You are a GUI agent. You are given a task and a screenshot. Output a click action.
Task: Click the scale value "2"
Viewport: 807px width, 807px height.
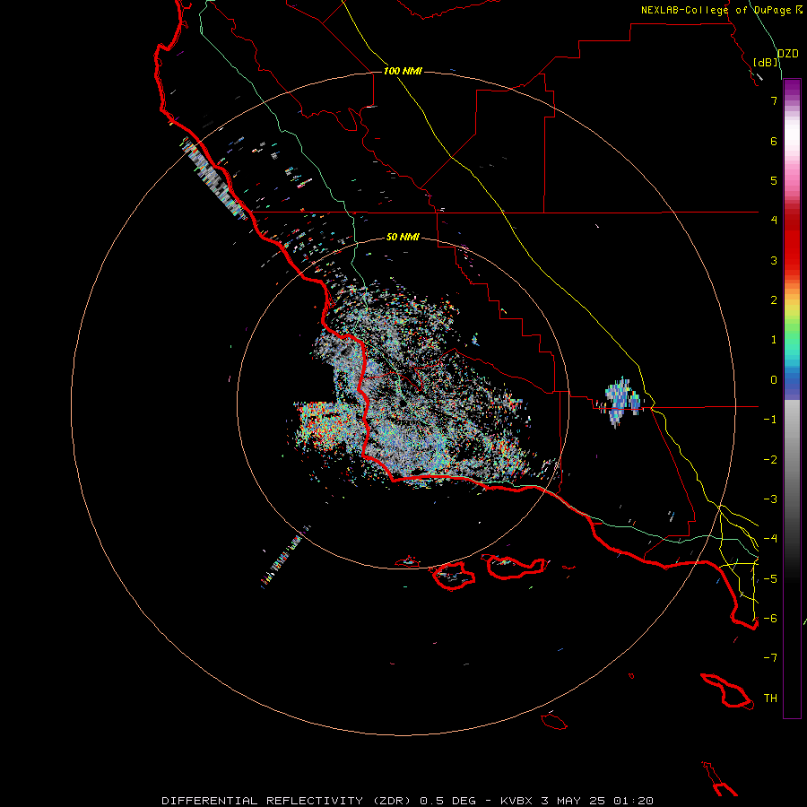(x=774, y=300)
